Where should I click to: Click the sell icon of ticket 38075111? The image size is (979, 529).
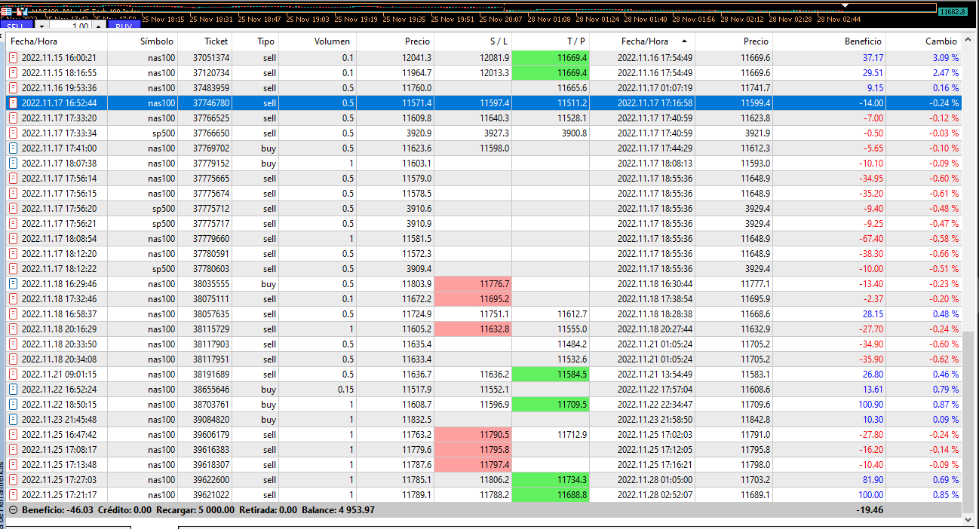coord(13,298)
